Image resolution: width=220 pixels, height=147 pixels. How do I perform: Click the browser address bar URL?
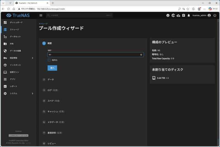[51, 9]
